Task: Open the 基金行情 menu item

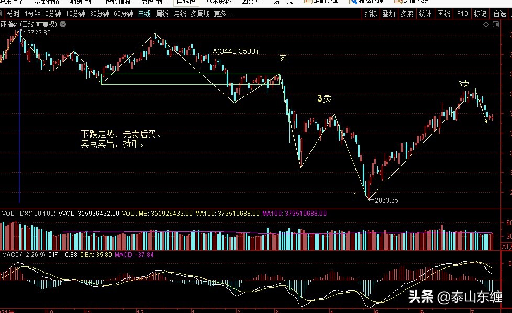Action: [47, 2]
